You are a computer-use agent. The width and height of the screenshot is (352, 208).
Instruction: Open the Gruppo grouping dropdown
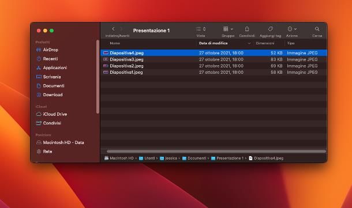[x=228, y=29]
